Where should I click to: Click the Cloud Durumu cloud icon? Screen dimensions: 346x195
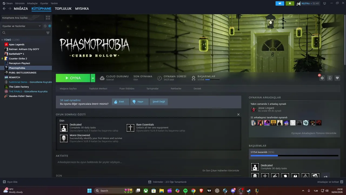pyautogui.click(x=102, y=78)
